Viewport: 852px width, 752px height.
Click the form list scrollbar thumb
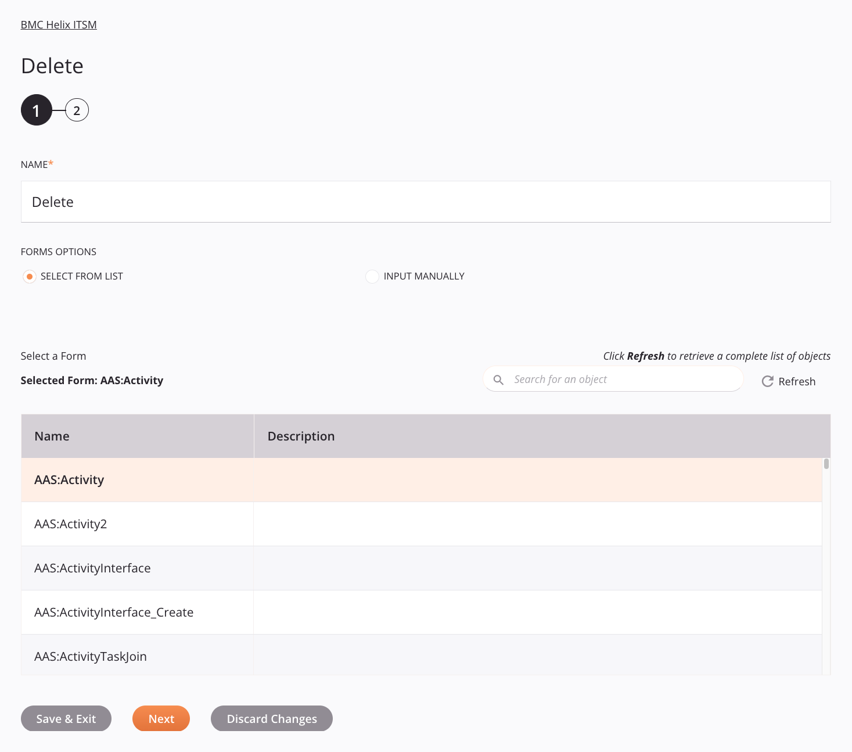pyautogui.click(x=826, y=464)
